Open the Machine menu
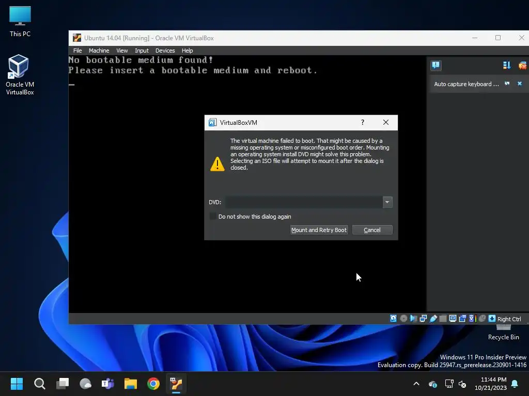This screenshot has height=396, width=529. pyautogui.click(x=99, y=51)
